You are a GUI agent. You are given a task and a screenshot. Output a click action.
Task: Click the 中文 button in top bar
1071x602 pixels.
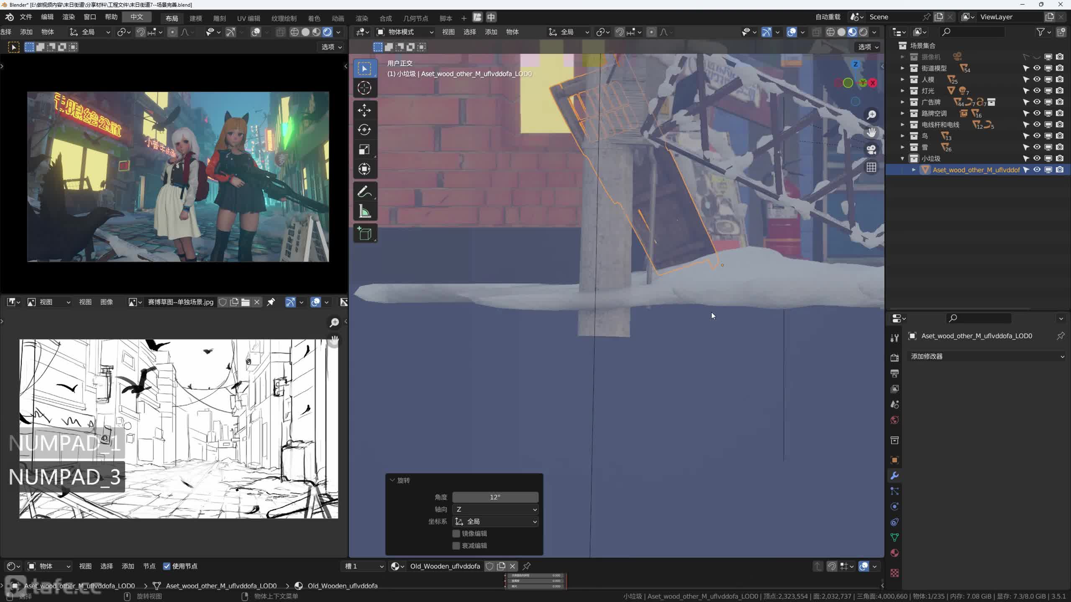(137, 17)
